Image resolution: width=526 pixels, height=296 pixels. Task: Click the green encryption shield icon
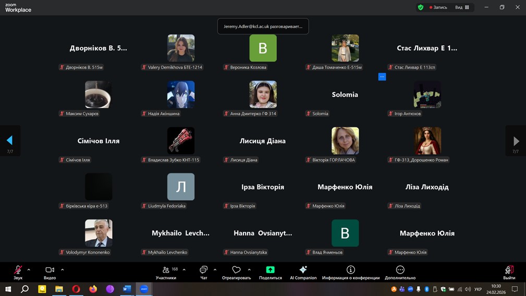click(x=420, y=7)
